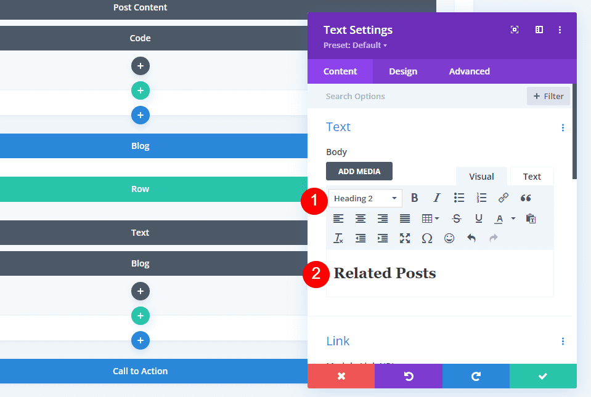Viewport: 591px width, 397px height.
Task: Apply blockquote formatting
Action: tap(526, 198)
